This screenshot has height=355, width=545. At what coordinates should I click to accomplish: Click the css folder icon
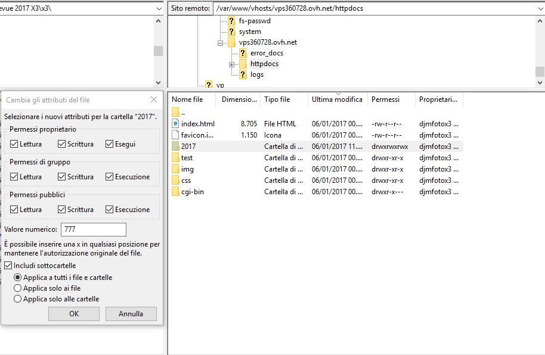(175, 180)
